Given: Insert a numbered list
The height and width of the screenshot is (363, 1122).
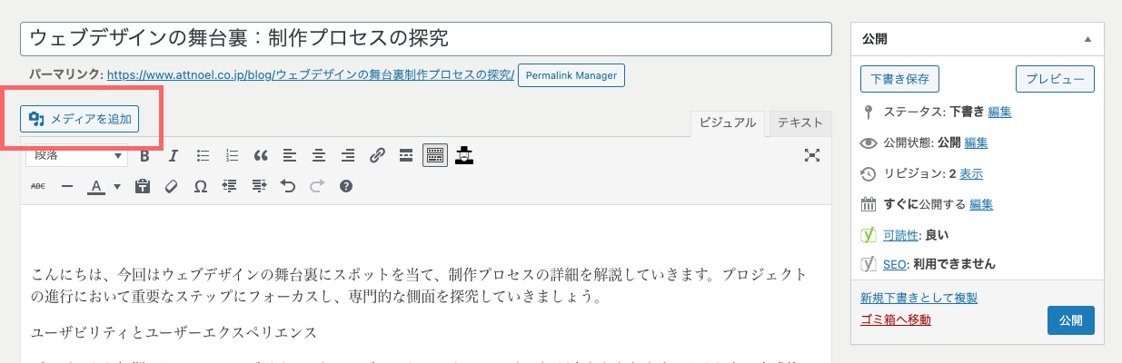Looking at the screenshot, I should [x=232, y=155].
